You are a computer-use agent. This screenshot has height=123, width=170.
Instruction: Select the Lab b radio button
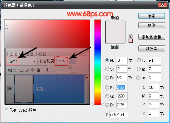[x=138, y=78]
